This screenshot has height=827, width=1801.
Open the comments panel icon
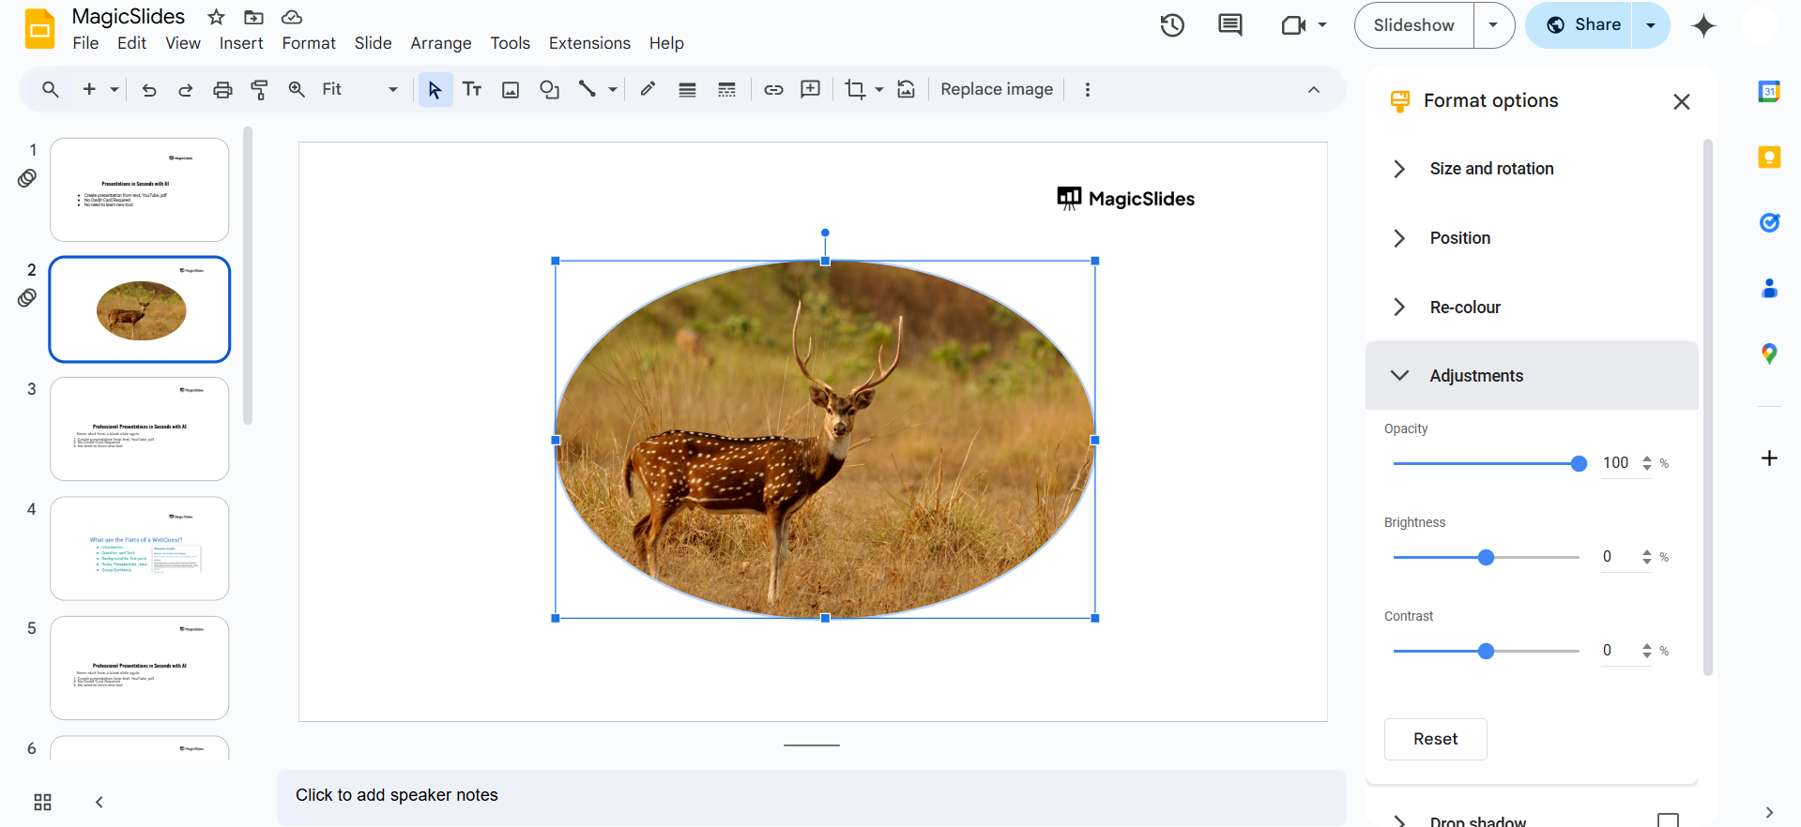pyautogui.click(x=1229, y=25)
